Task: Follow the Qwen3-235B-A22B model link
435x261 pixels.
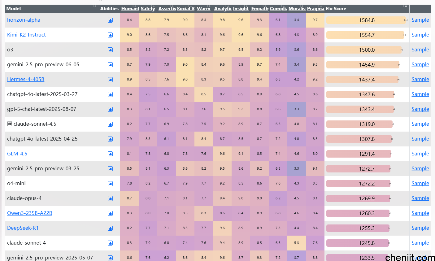Action: click(29, 213)
